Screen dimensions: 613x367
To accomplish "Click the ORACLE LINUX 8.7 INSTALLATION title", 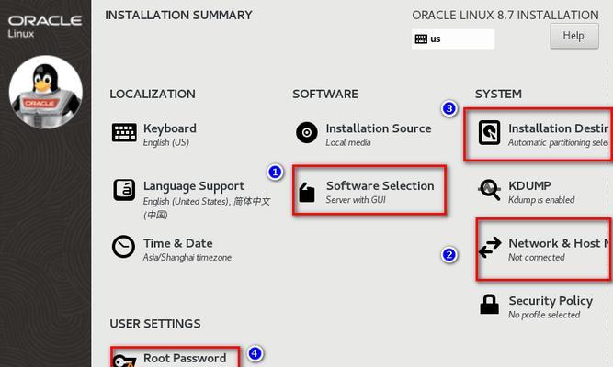I will coord(505,16).
